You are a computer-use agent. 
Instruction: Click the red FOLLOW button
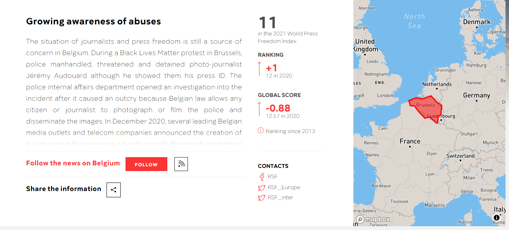tap(146, 164)
